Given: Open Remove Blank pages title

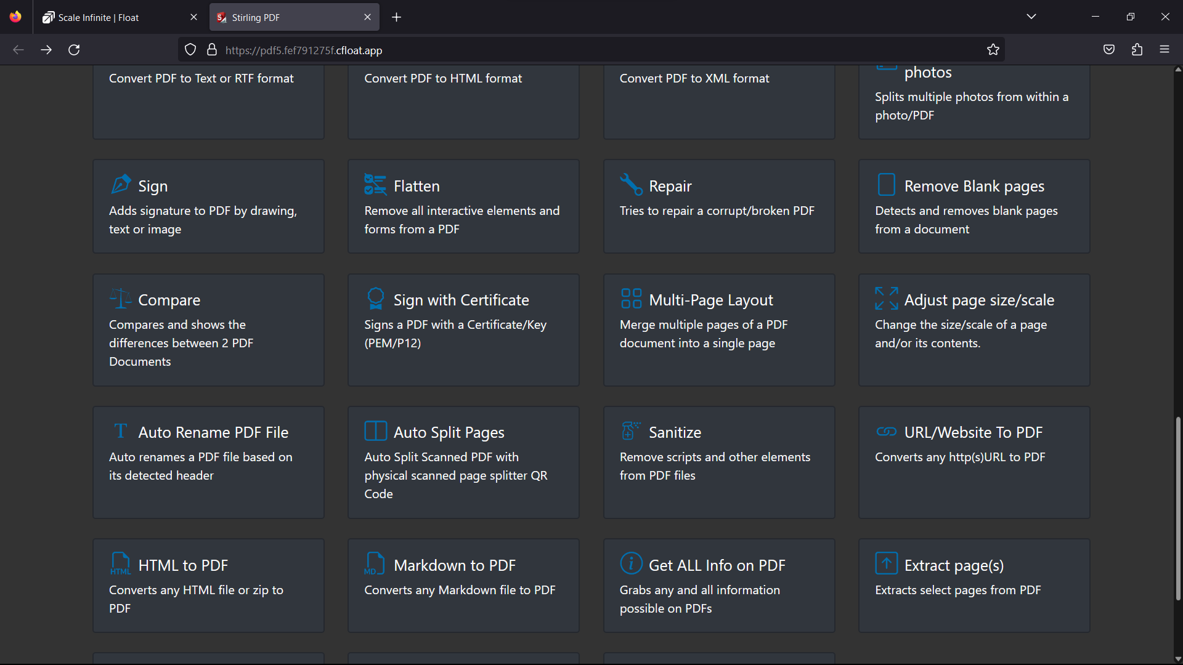Looking at the screenshot, I should (x=974, y=186).
